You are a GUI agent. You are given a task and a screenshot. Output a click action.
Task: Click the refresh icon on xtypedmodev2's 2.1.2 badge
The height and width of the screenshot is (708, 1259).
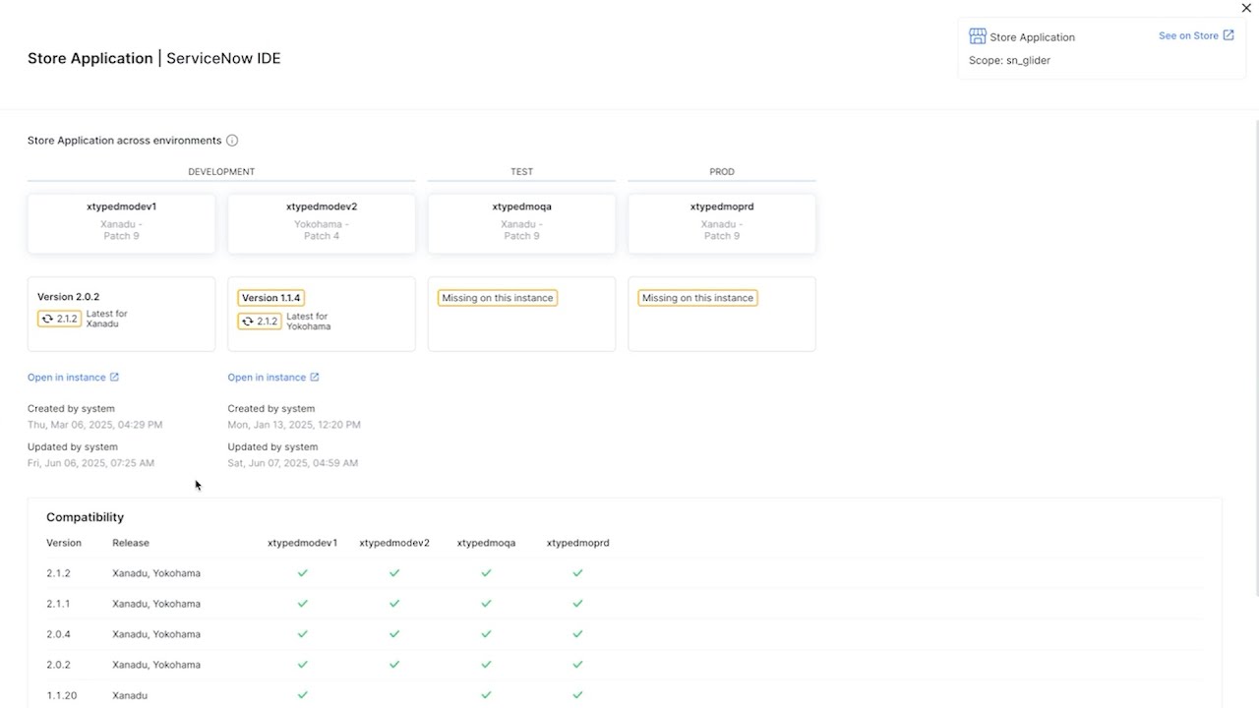pos(247,321)
